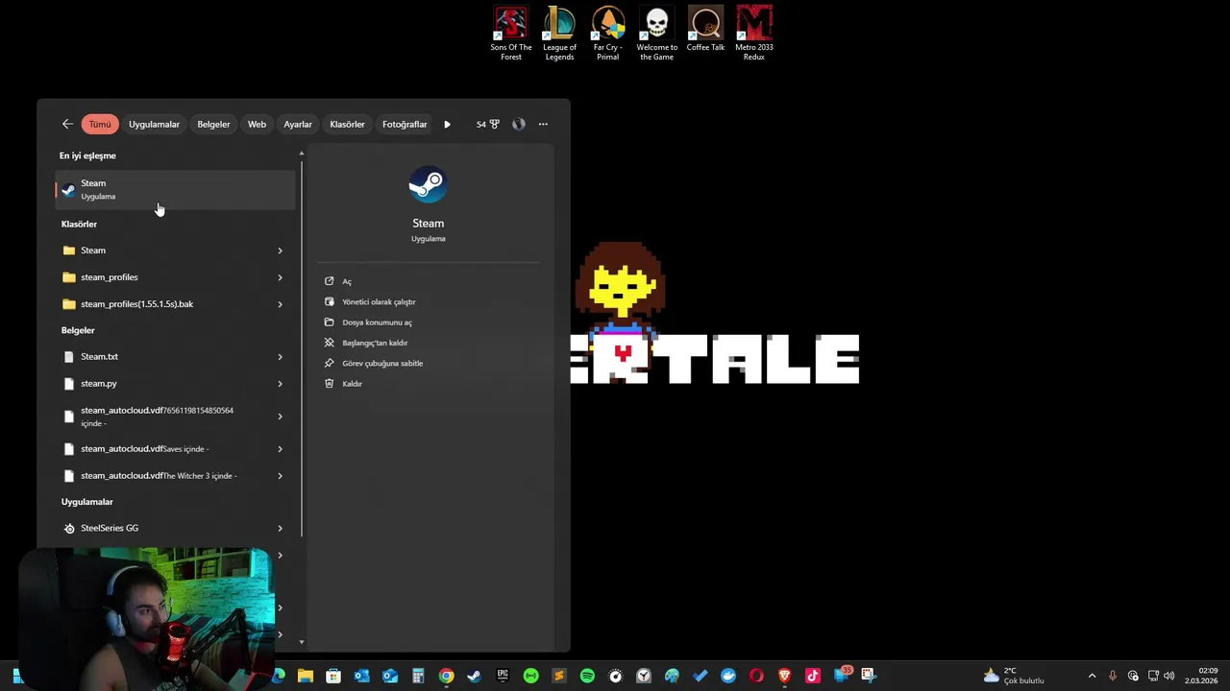Expand steam_autocloud.vdf Witcher 3 result arrow
Screen dimensions: 1230x691
pos(280,476)
